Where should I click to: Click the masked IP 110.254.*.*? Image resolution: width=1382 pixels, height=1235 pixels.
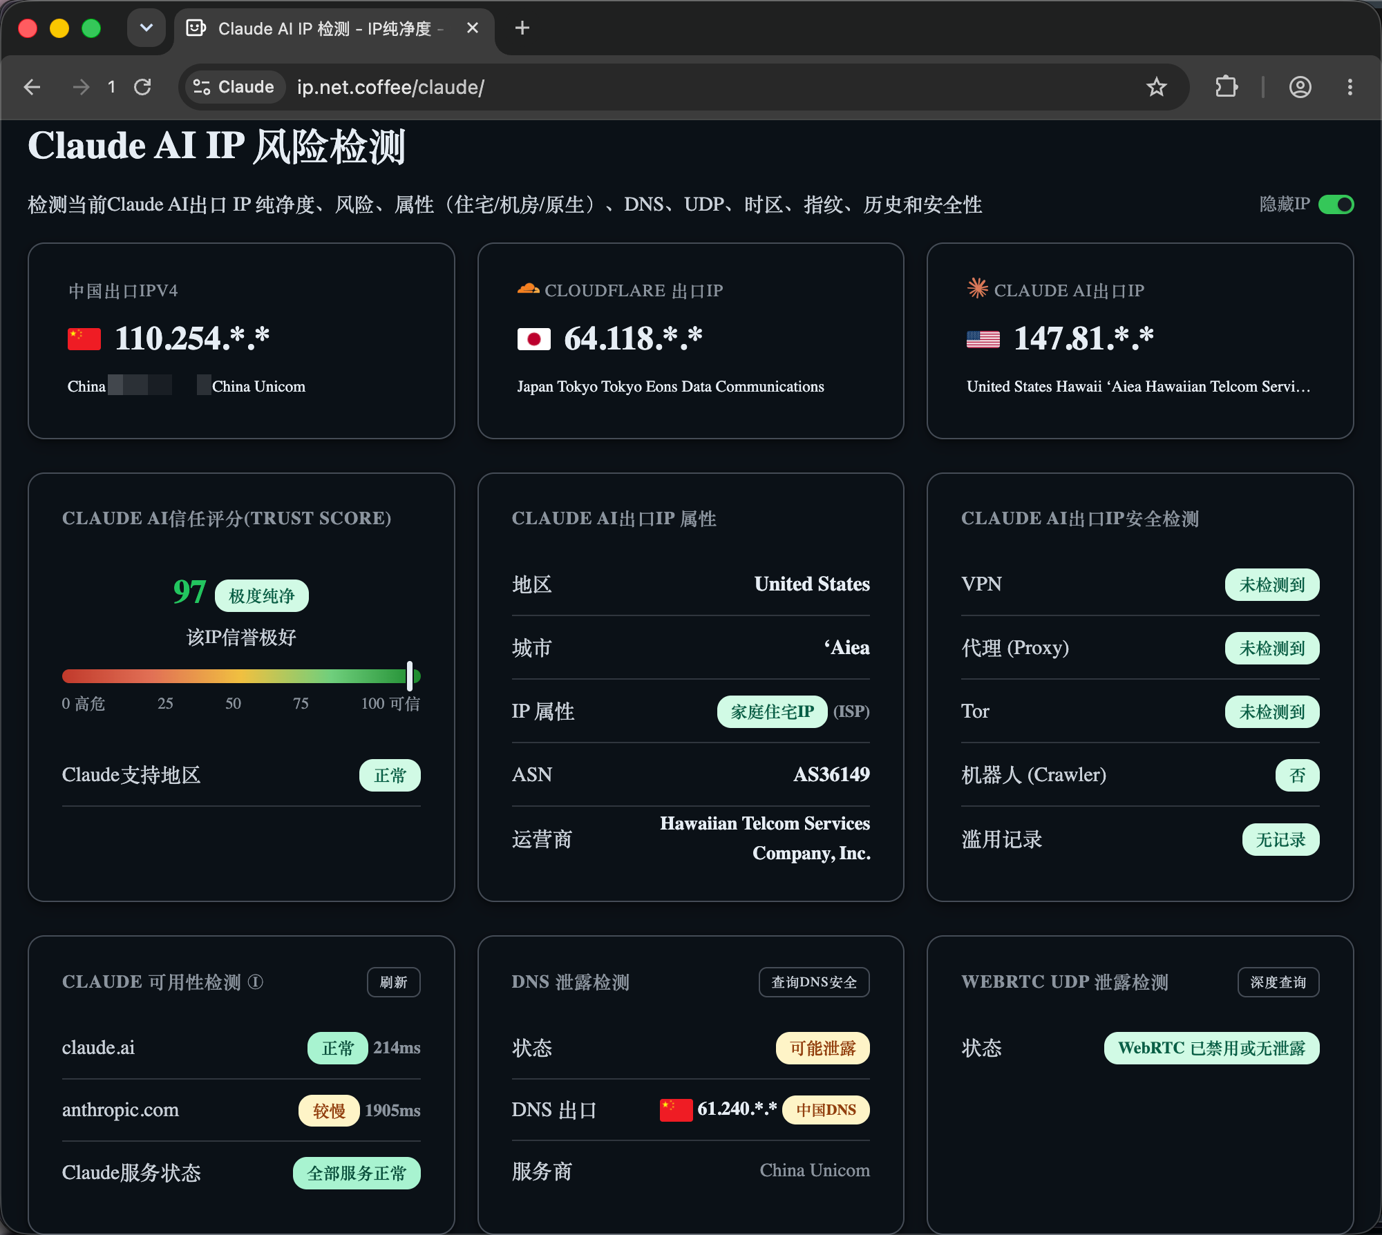[192, 338]
